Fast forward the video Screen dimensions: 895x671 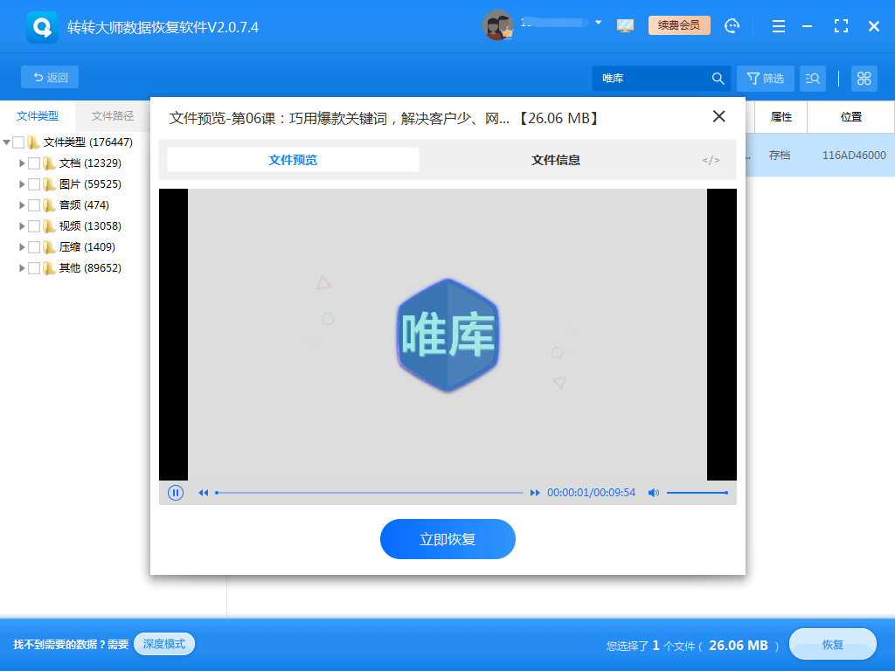[535, 493]
